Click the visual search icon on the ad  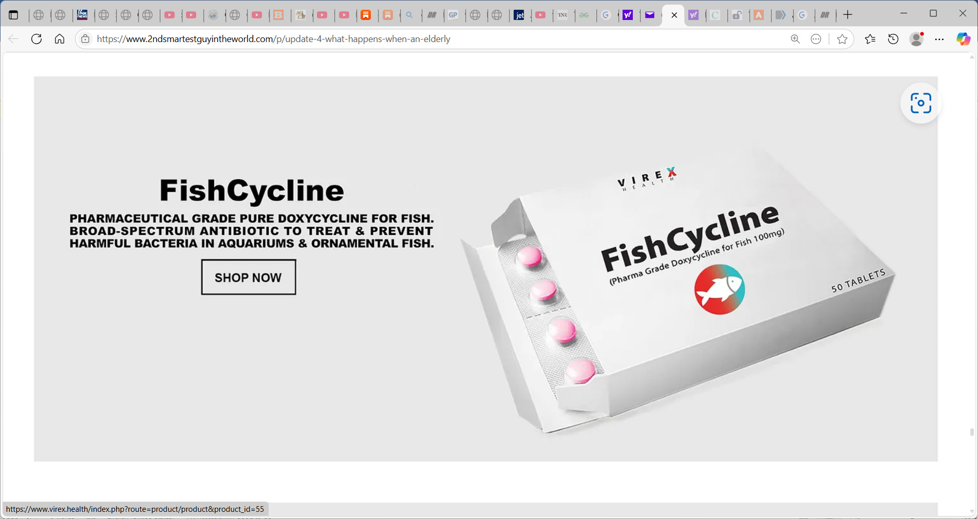click(921, 103)
